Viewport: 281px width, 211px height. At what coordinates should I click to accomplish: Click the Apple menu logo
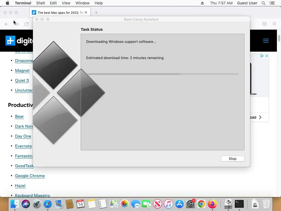pyautogui.click(x=7, y=3)
